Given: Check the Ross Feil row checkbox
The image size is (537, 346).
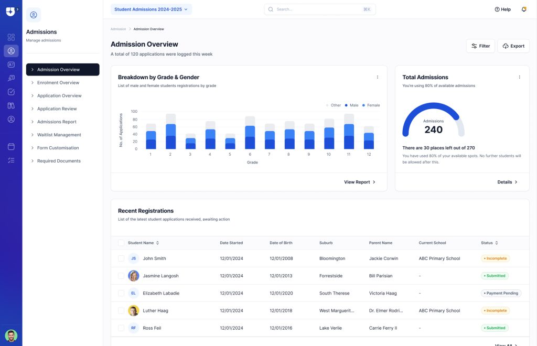Looking at the screenshot, I should pyautogui.click(x=121, y=328).
